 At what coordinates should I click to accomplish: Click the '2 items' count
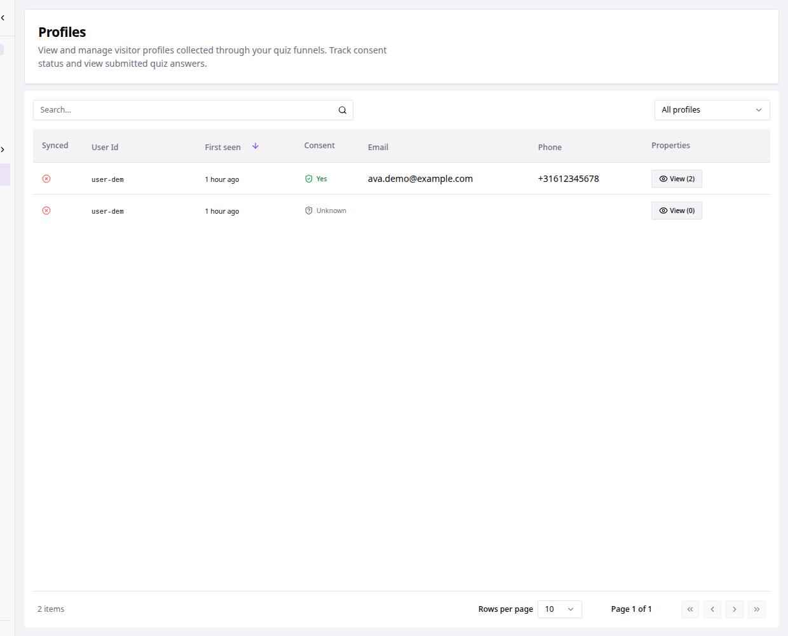51,609
